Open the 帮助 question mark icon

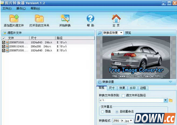90,18
